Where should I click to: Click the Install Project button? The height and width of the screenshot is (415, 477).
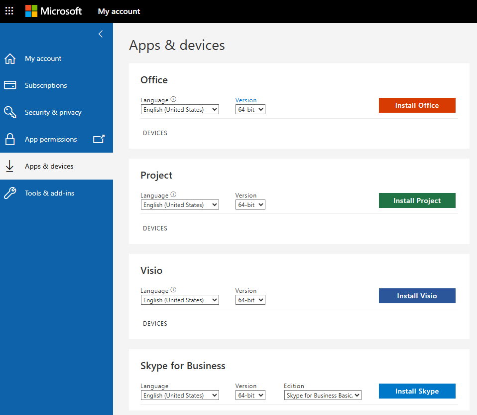[x=417, y=201]
